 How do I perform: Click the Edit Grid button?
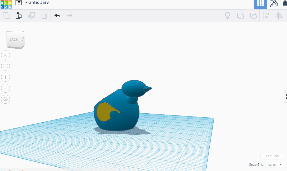click(x=272, y=156)
